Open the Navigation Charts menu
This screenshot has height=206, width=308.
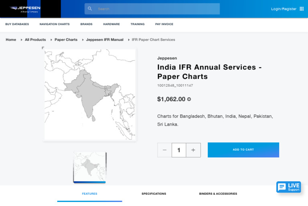55,24
